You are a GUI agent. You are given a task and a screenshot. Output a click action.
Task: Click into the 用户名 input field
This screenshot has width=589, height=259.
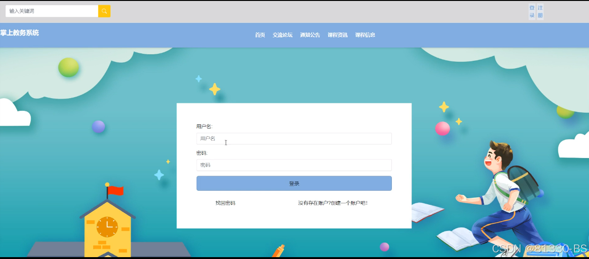pyautogui.click(x=294, y=138)
